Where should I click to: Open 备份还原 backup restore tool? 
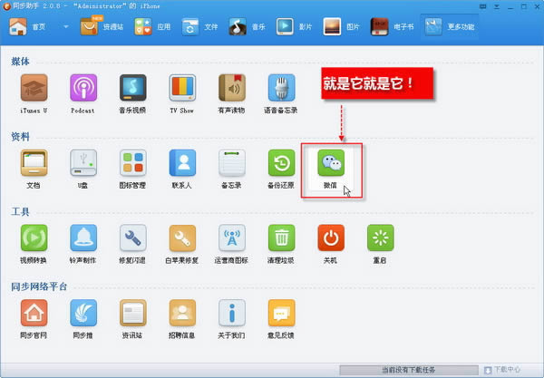pyautogui.click(x=281, y=164)
